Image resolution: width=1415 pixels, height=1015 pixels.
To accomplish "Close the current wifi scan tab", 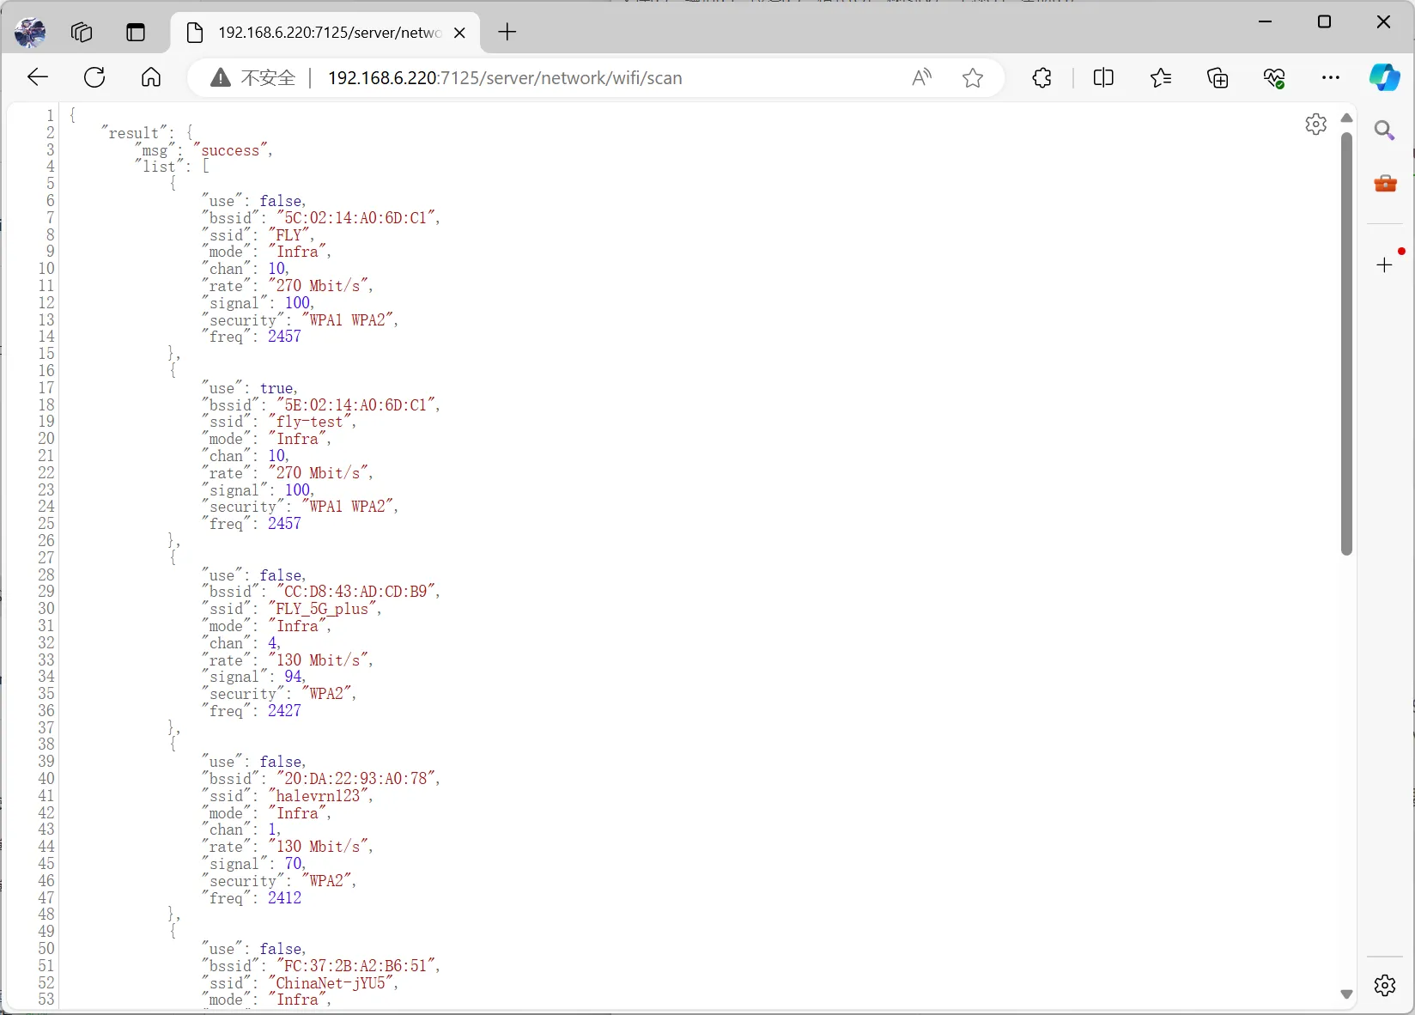I will [x=459, y=33].
